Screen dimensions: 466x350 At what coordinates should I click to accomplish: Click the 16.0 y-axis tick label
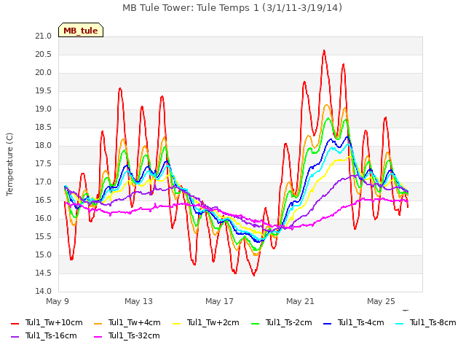[x=44, y=219]
